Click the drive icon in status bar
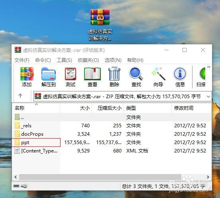 pyautogui.click(x=16, y=186)
